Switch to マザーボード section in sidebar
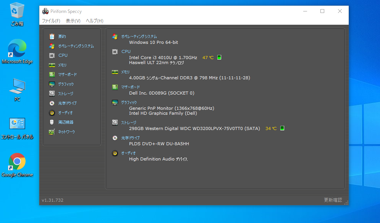The image size is (380, 223). click(67, 74)
